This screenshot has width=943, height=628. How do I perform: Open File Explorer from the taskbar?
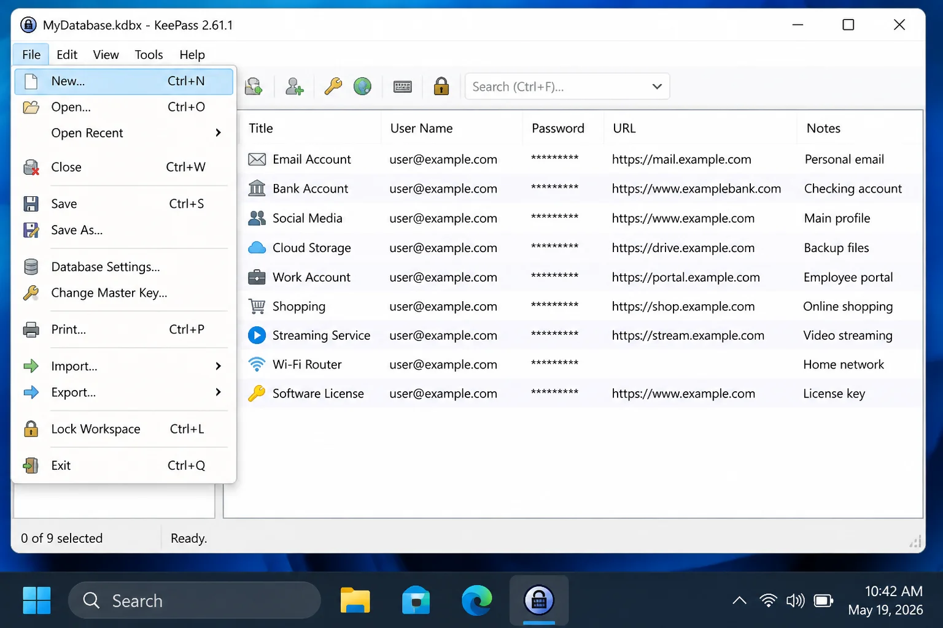355,600
